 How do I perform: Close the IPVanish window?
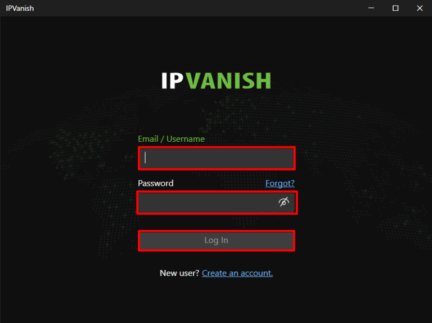[420, 8]
